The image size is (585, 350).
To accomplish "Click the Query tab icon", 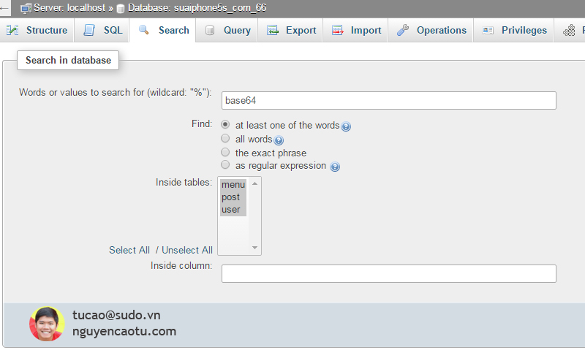I will 210,30.
